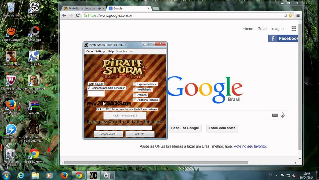Open Settings menu in hack window
Viewport: 319px width, 180px height.
point(100,51)
